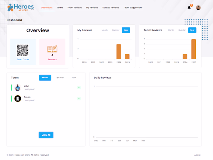The image size is (213, 160).
Task: Open the About link in footer
Action: 197,155
